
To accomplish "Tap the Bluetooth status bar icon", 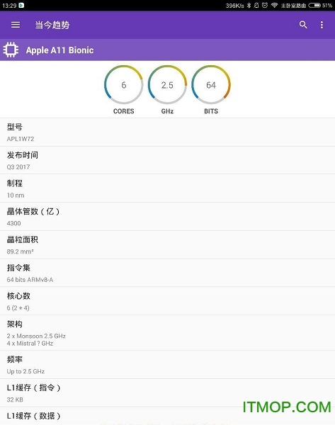I will 249,6.
